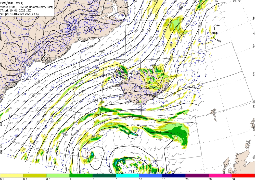
Task: Click the '0.3' legend scale value
Action: coord(25,179)
